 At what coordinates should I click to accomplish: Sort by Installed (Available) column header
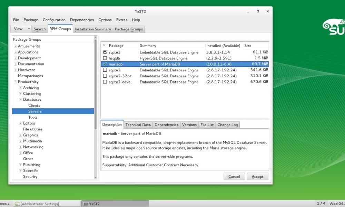click(224, 46)
